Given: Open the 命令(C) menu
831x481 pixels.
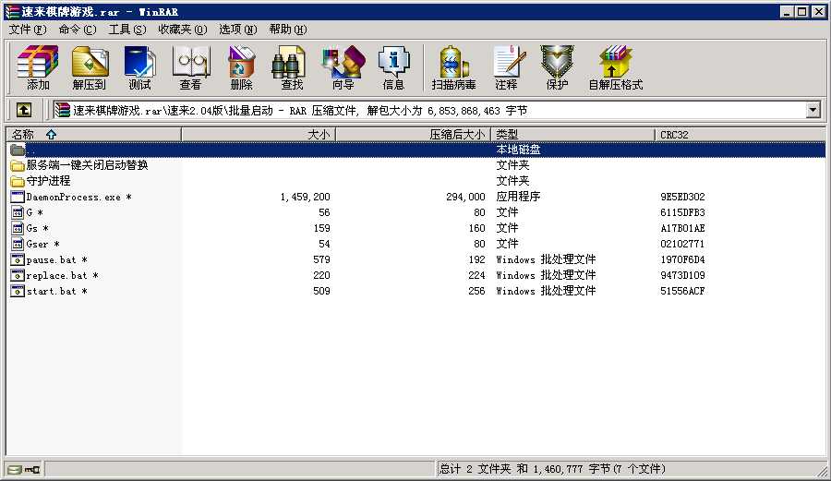Looking at the screenshot, I should [x=78, y=30].
